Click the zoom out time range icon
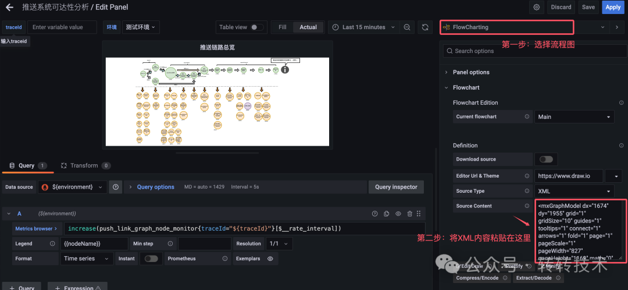 [x=407, y=27]
